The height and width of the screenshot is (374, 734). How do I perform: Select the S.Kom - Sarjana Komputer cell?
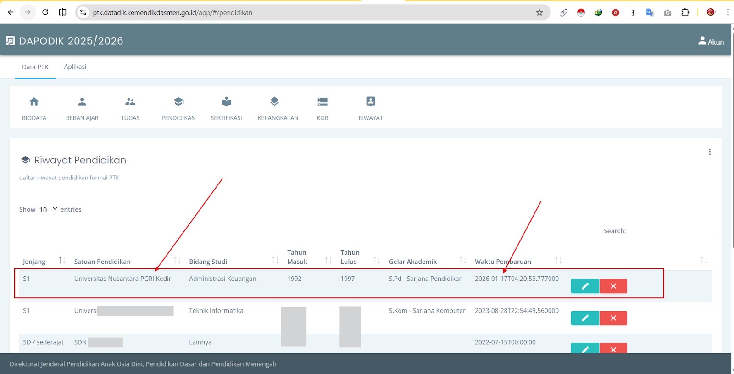click(x=427, y=311)
